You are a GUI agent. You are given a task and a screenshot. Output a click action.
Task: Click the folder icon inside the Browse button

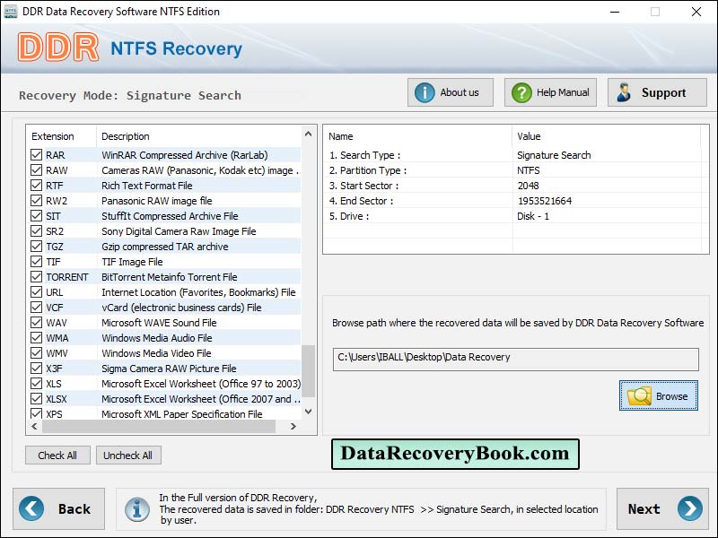[640, 395]
